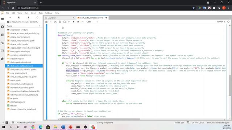The height and width of the screenshot is (130, 232).
Task: Open the cell type Code dropdown
Action: (92, 22)
